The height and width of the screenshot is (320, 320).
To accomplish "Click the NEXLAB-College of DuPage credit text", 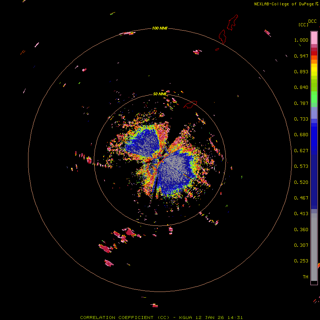I will (x=284, y=4).
